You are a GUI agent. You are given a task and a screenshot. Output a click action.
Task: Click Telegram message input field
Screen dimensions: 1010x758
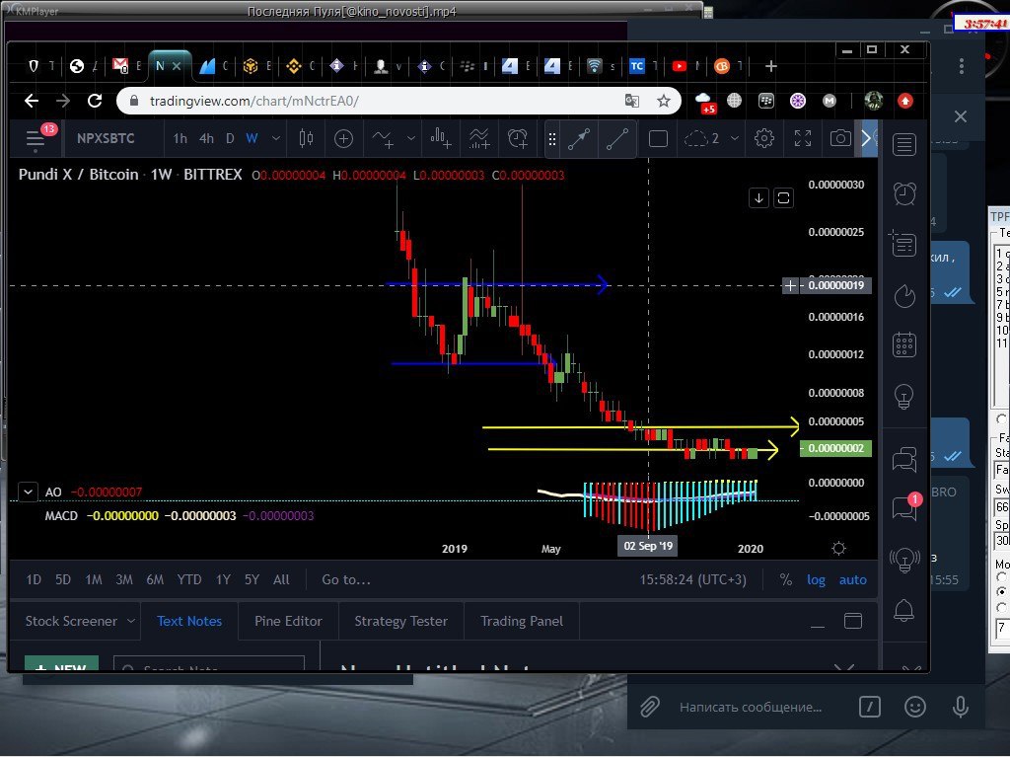751,707
